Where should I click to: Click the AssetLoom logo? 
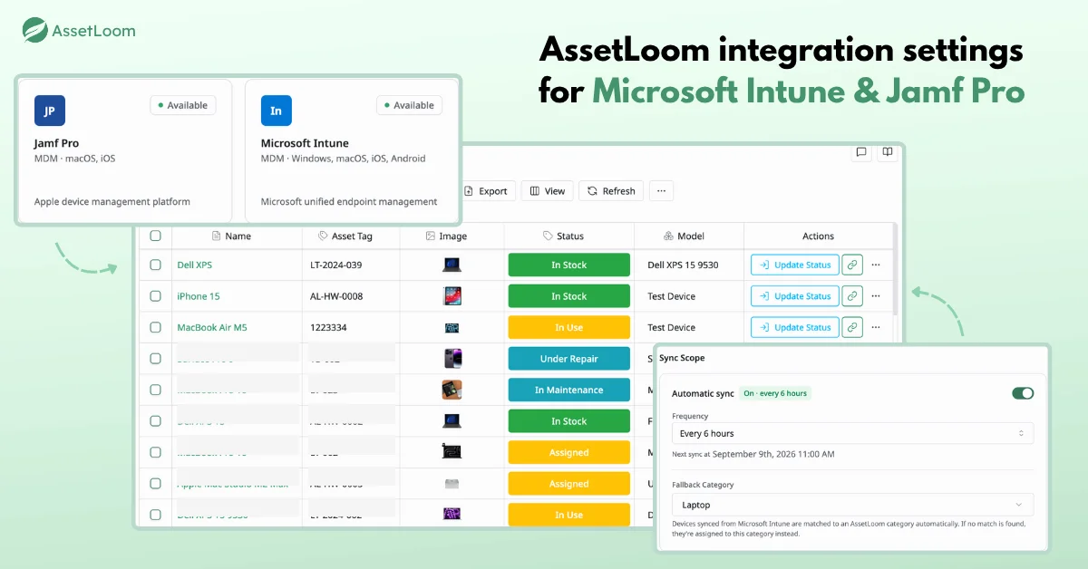click(x=79, y=30)
